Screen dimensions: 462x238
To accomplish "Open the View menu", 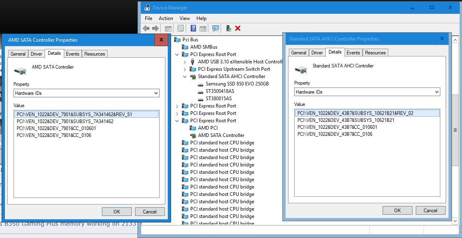I will click(185, 18).
